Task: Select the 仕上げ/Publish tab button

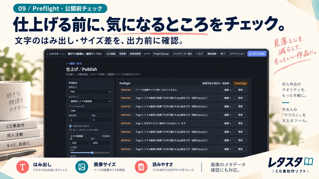Action: tap(257, 54)
